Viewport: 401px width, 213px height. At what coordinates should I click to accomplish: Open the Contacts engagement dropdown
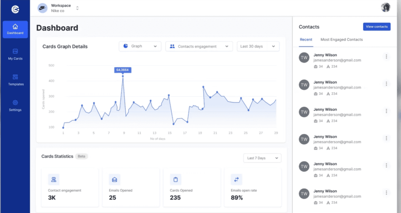tap(199, 46)
